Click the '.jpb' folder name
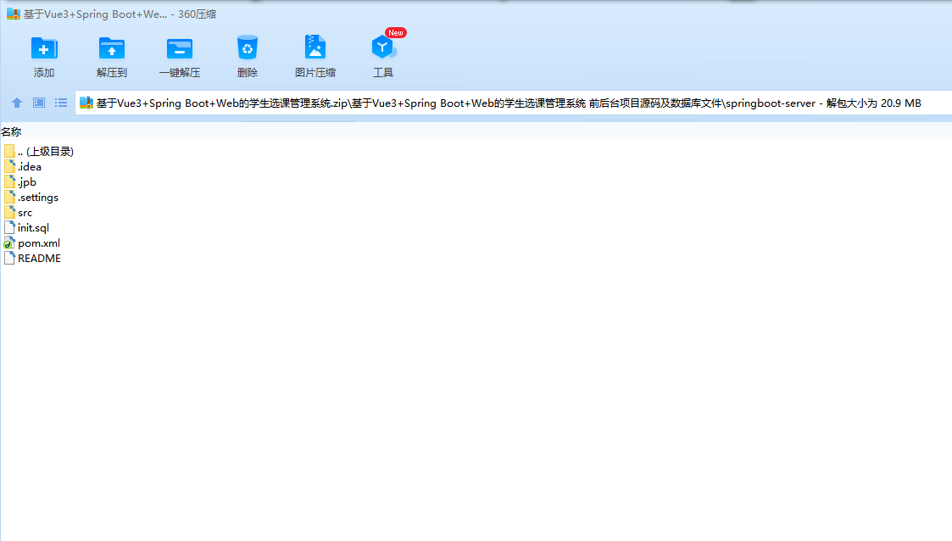 [x=27, y=182]
